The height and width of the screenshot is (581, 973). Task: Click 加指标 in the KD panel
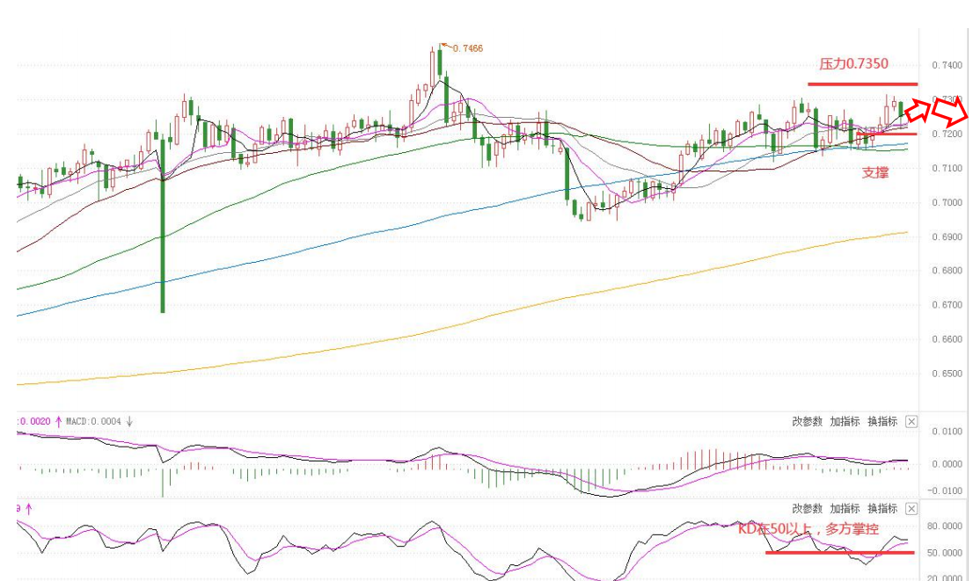845,509
